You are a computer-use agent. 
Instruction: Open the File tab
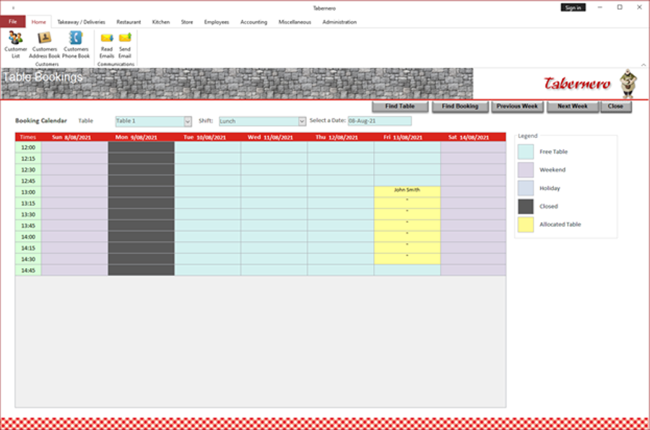[13, 22]
